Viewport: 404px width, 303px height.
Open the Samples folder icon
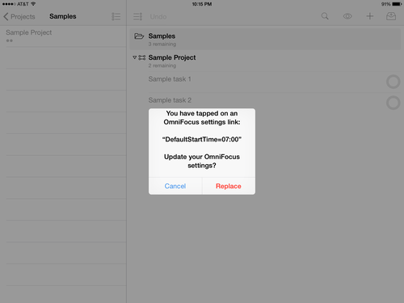pyautogui.click(x=139, y=36)
